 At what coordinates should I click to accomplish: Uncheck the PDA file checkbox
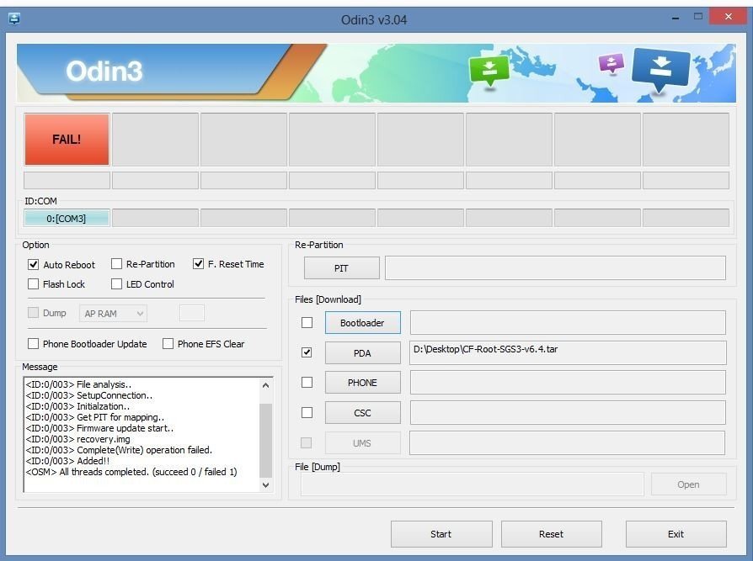coord(307,352)
